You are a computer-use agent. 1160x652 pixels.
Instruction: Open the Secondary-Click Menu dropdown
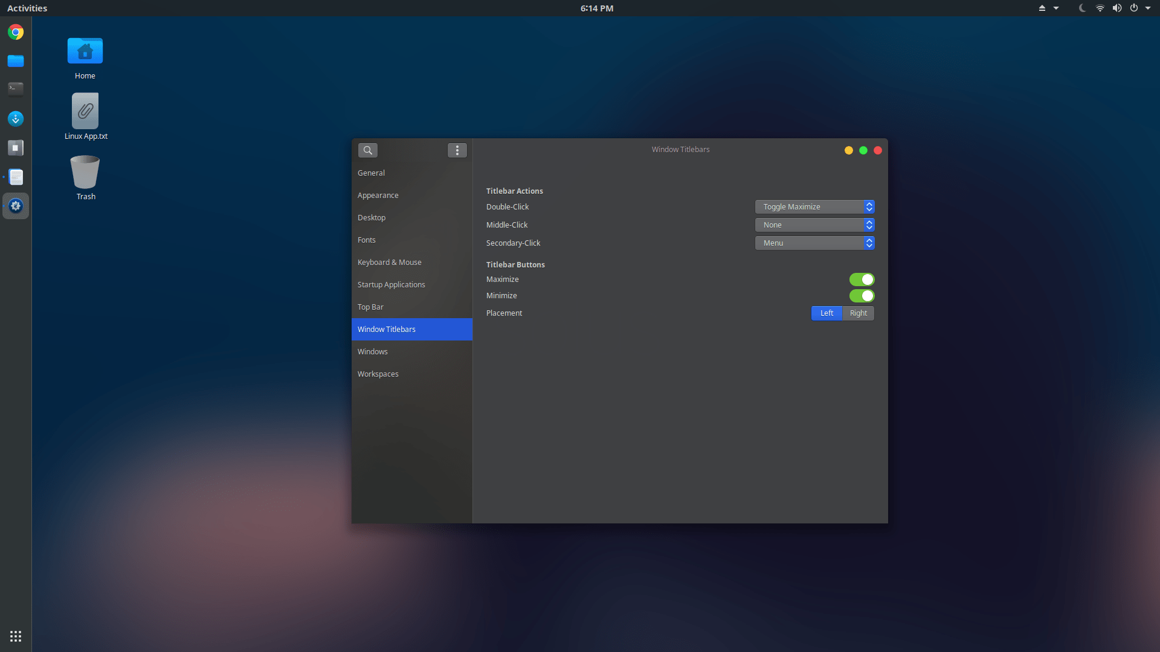click(x=814, y=243)
